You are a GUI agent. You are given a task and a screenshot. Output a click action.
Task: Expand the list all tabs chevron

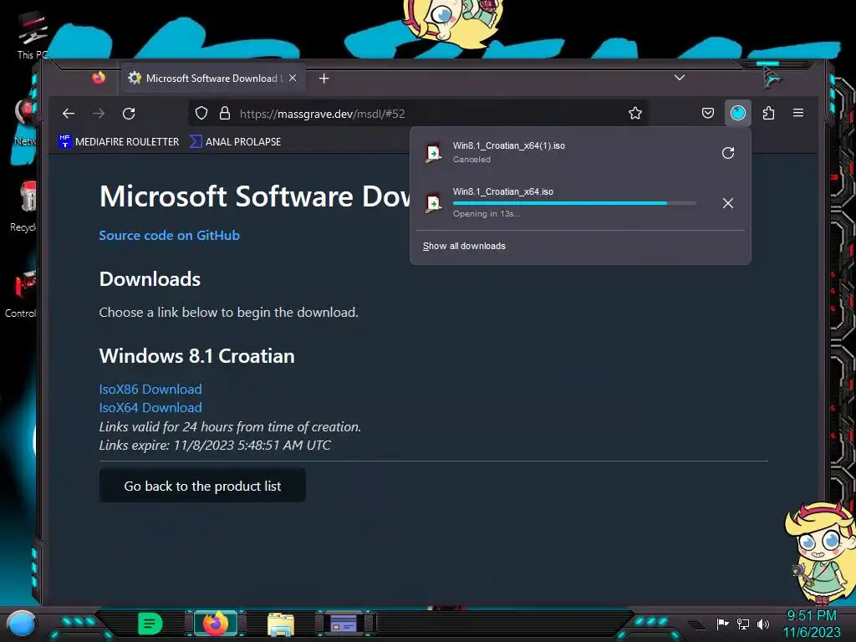coord(680,78)
